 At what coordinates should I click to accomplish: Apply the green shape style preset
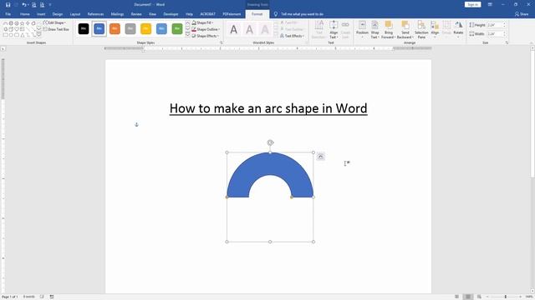point(177,29)
